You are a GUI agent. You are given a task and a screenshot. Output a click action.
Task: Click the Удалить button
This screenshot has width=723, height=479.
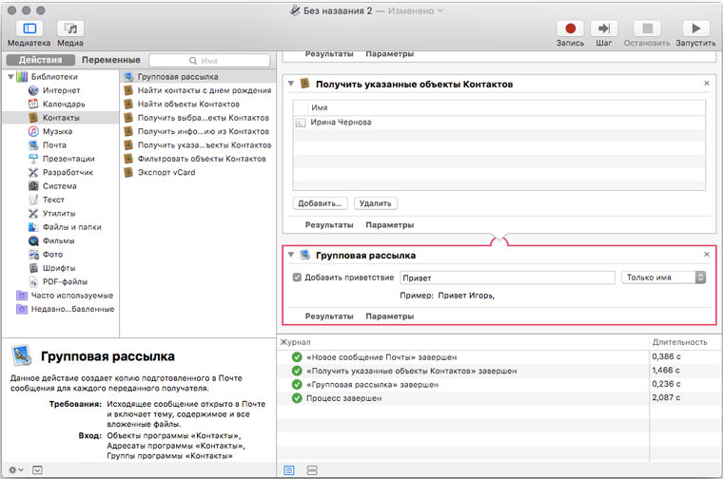click(x=375, y=203)
